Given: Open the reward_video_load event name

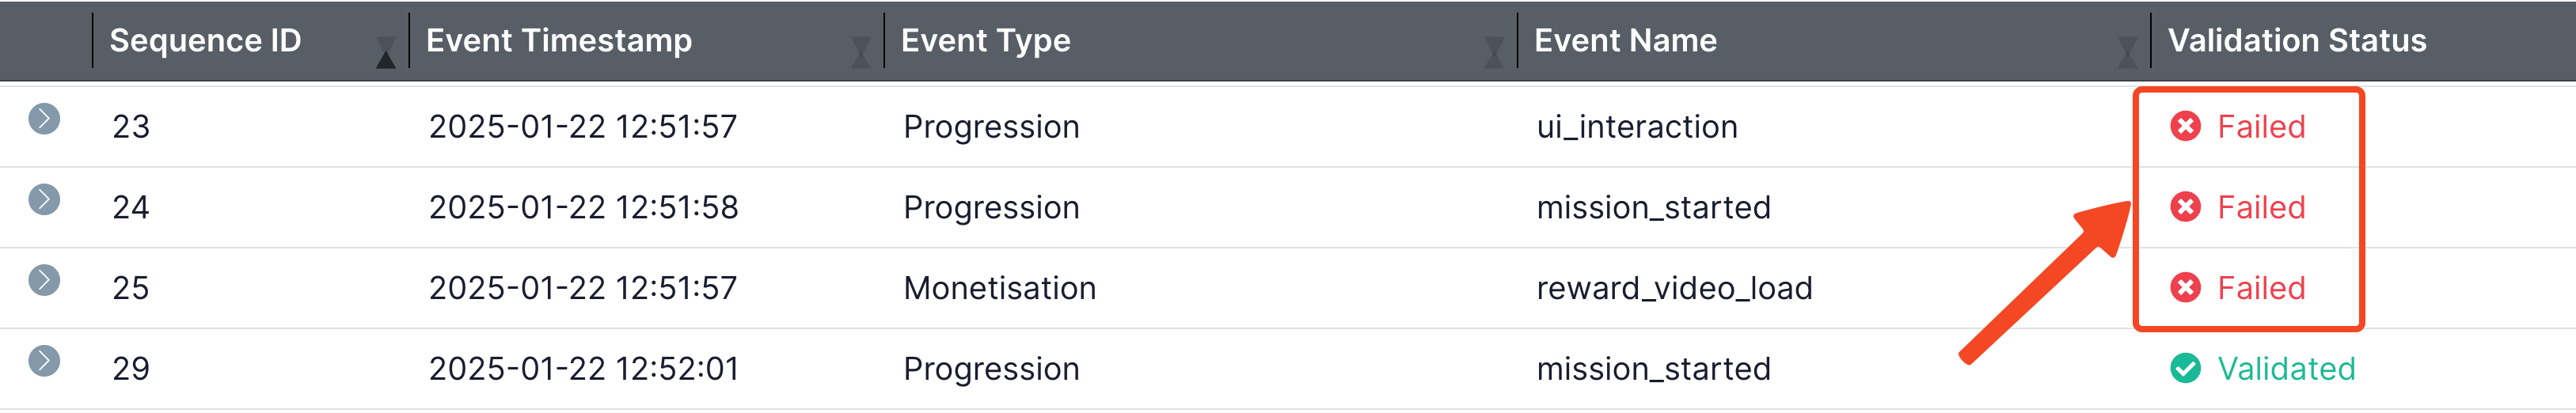Looking at the screenshot, I should [1674, 288].
